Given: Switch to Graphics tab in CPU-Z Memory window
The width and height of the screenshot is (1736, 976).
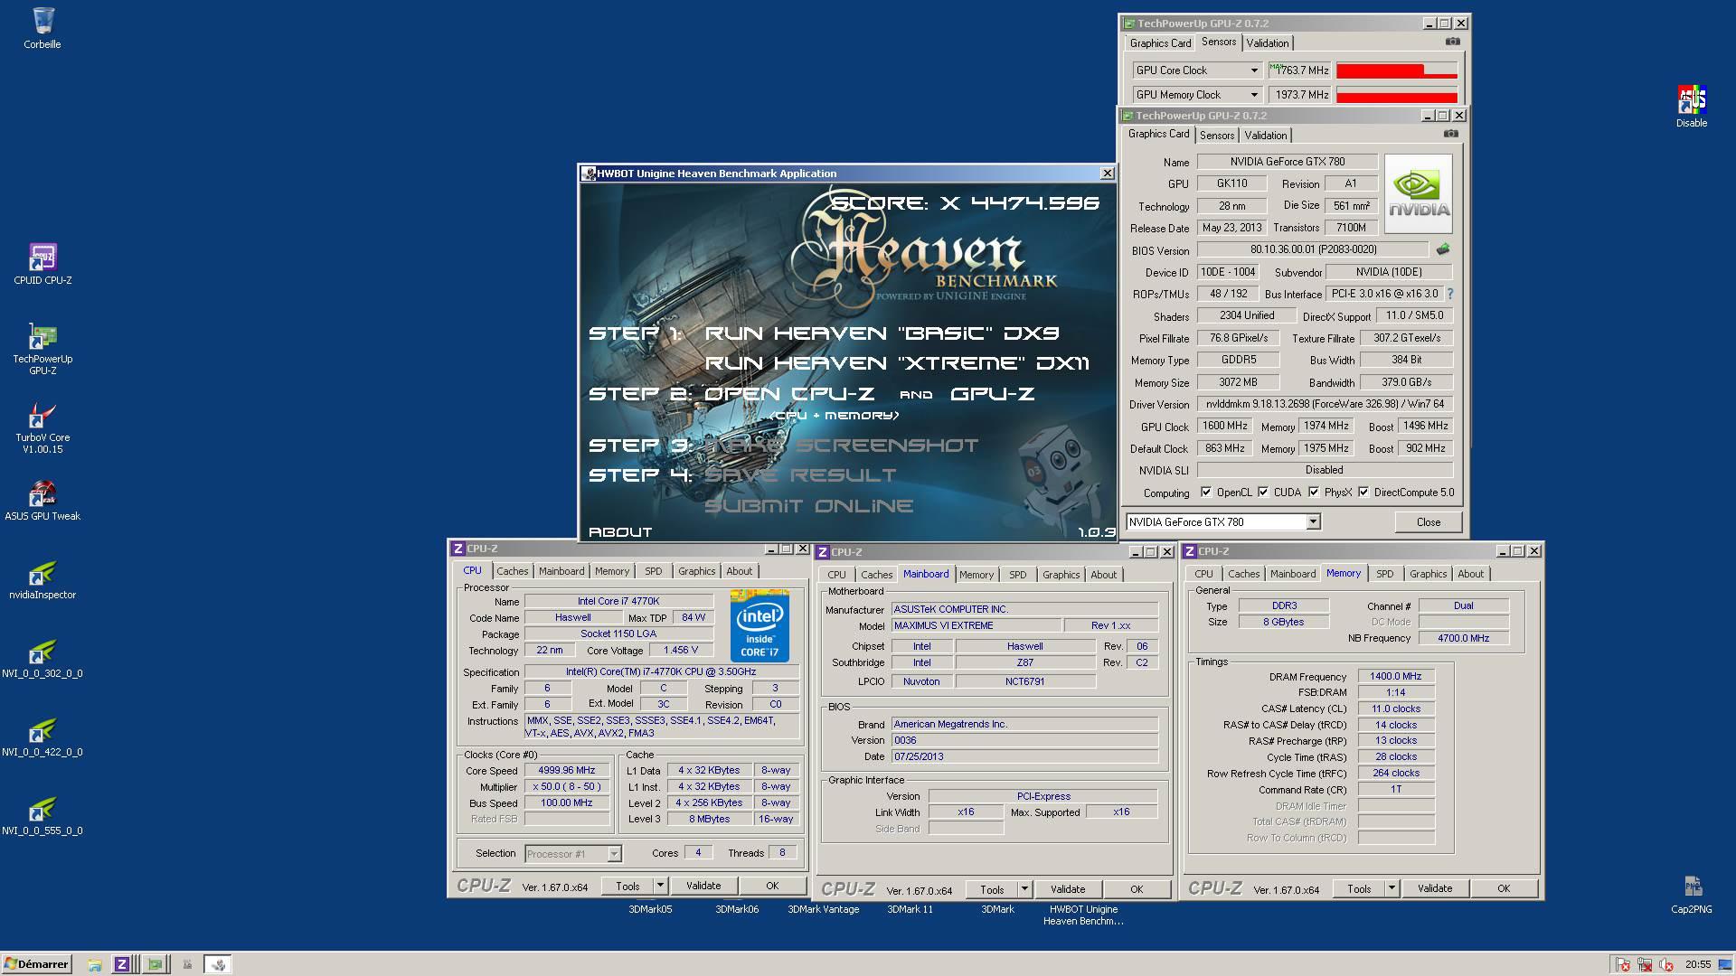Looking at the screenshot, I should click(1429, 574).
